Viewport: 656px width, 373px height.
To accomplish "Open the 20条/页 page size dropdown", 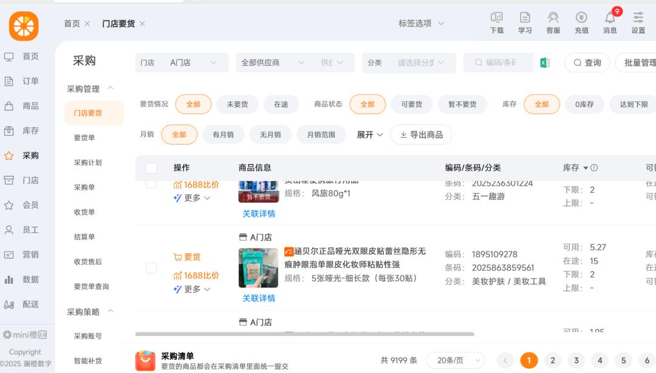I will point(455,360).
